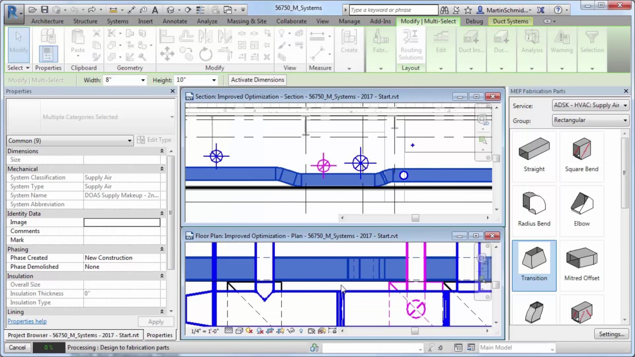Open the Select panel dropdown
Screen dimensions: 635x357
(x=18, y=68)
